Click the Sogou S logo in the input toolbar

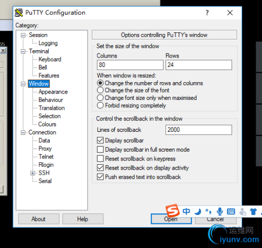(x=172, y=210)
